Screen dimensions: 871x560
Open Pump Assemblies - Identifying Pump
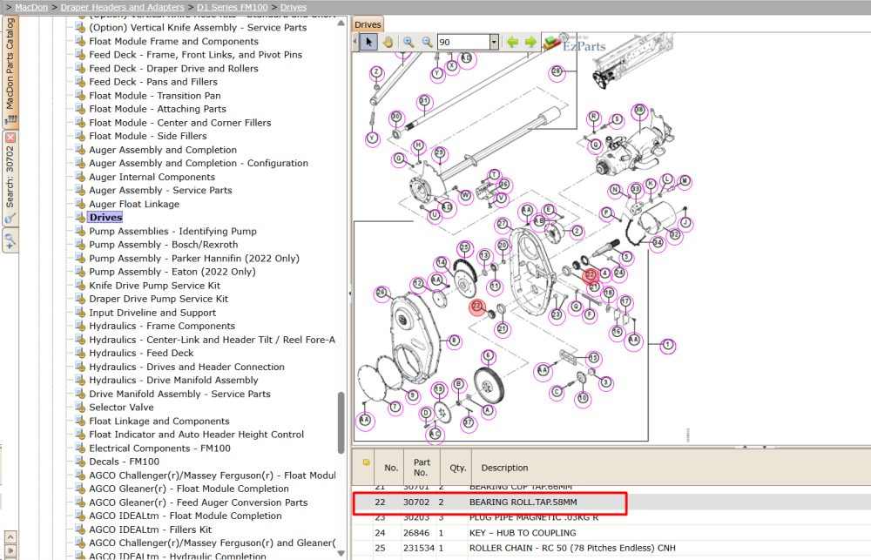[172, 231]
